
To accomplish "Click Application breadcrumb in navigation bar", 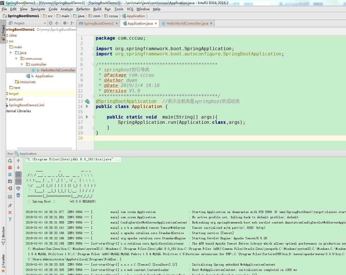I will (x=134, y=16).
